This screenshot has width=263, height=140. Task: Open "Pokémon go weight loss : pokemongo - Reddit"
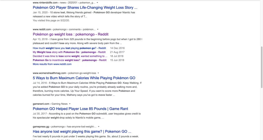(x=70, y=34)
